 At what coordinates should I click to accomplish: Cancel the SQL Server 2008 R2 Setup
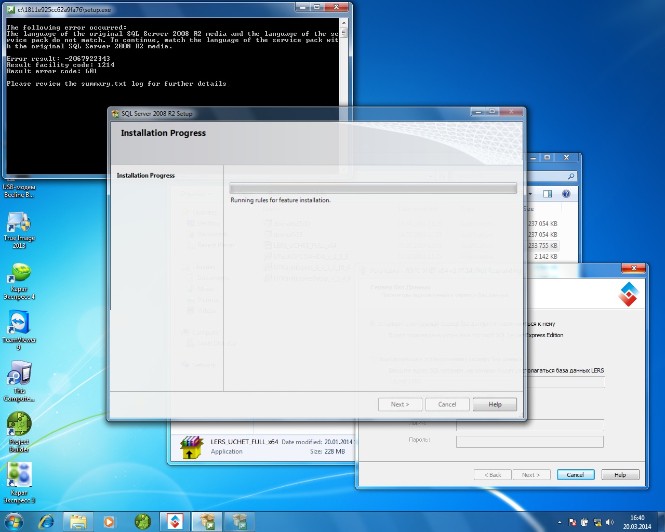[447, 404]
